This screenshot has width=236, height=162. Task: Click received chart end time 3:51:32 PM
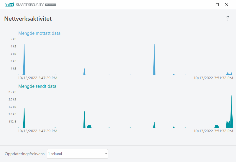click(x=213, y=78)
